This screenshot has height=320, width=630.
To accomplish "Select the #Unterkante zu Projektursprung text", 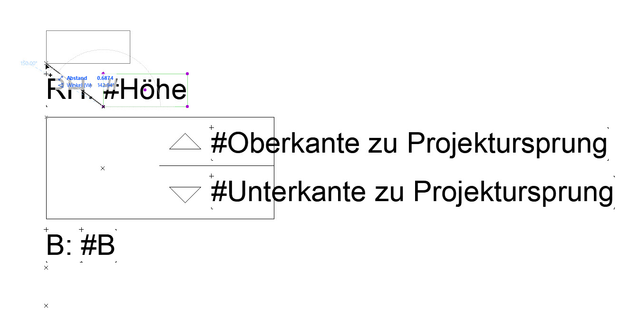I will click(412, 192).
